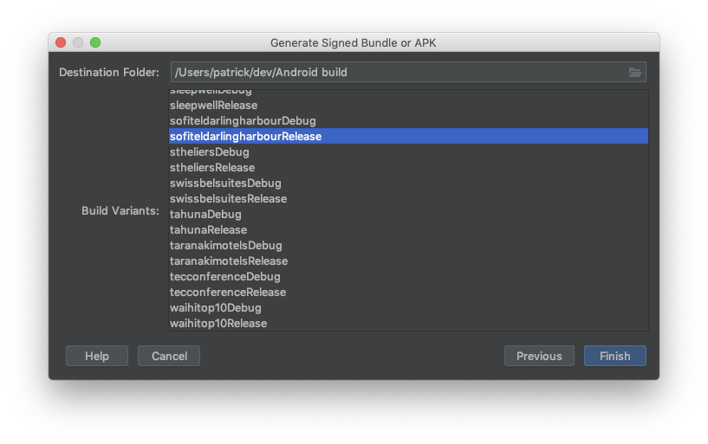Viewport: 708px width, 444px height.
Task: Select sofiteldarlingharbourDebug variant
Action: tap(408, 121)
